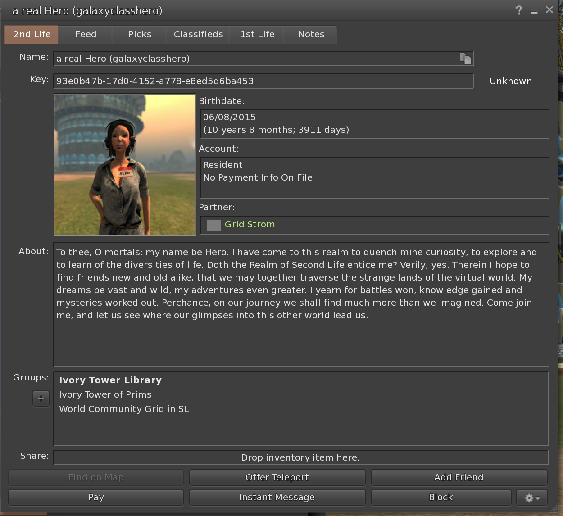Click the copy name icon
Viewport: 563px width, 516px height.
pos(465,59)
